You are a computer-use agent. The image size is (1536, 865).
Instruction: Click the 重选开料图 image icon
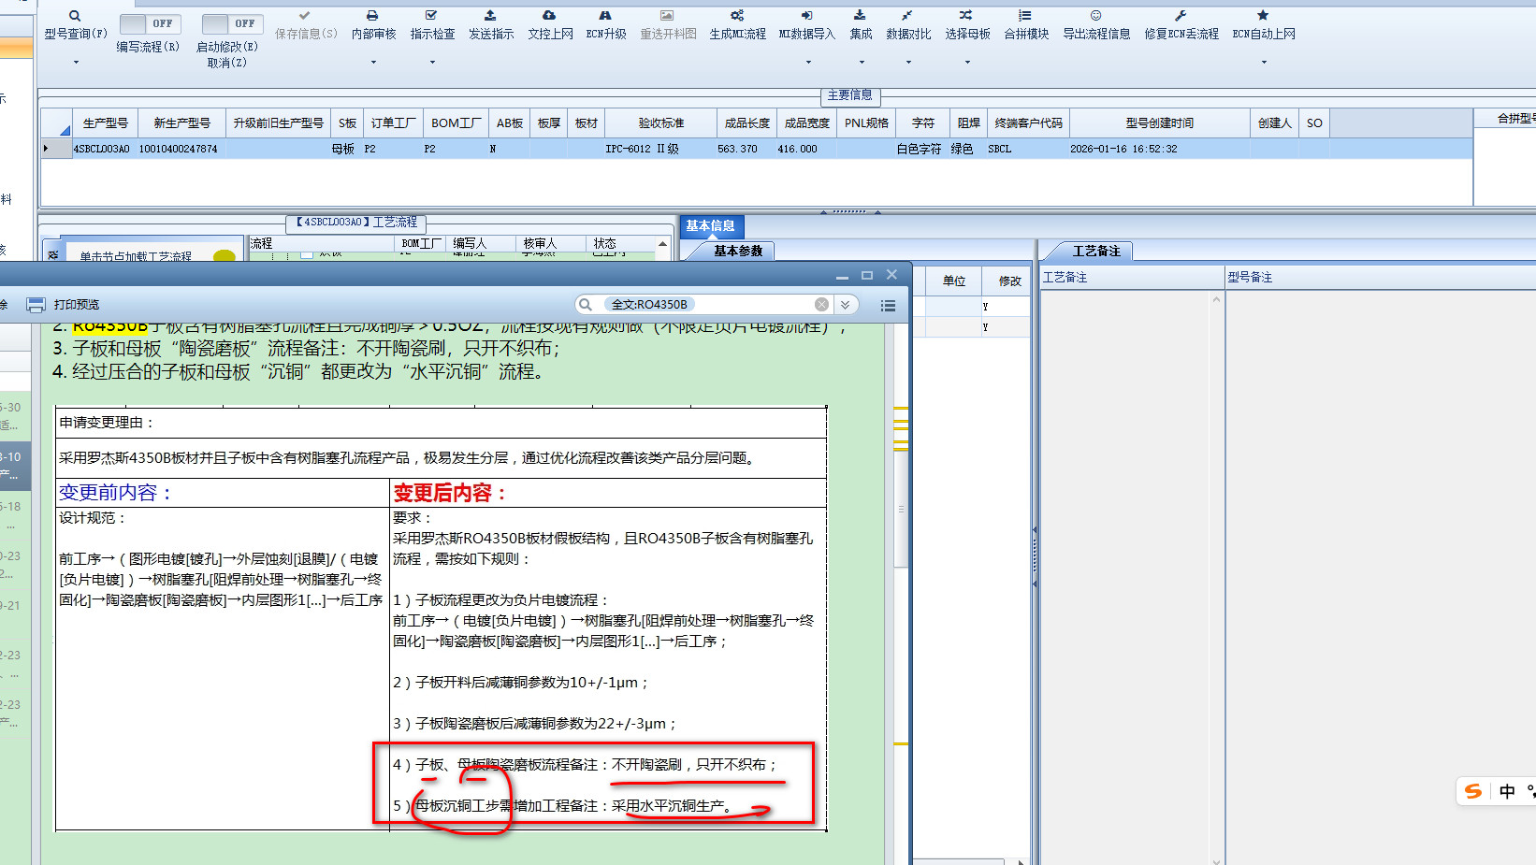click(667, 16)
